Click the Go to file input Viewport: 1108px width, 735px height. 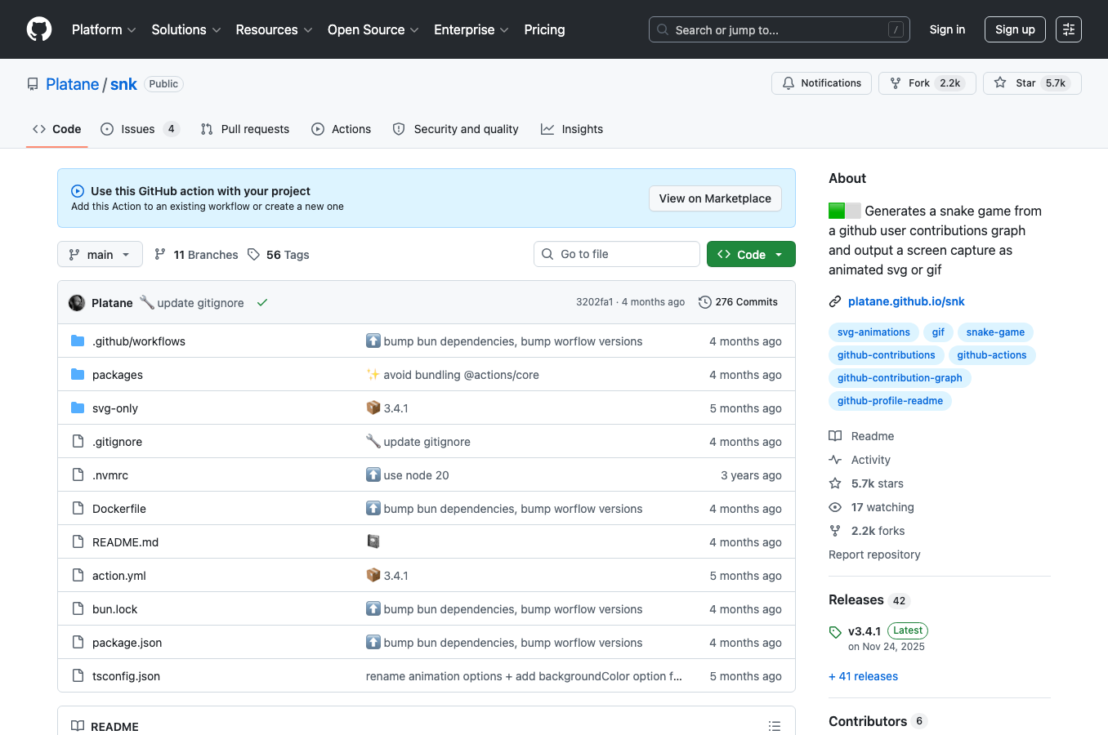pyautogui.click(x=617, y=254)
